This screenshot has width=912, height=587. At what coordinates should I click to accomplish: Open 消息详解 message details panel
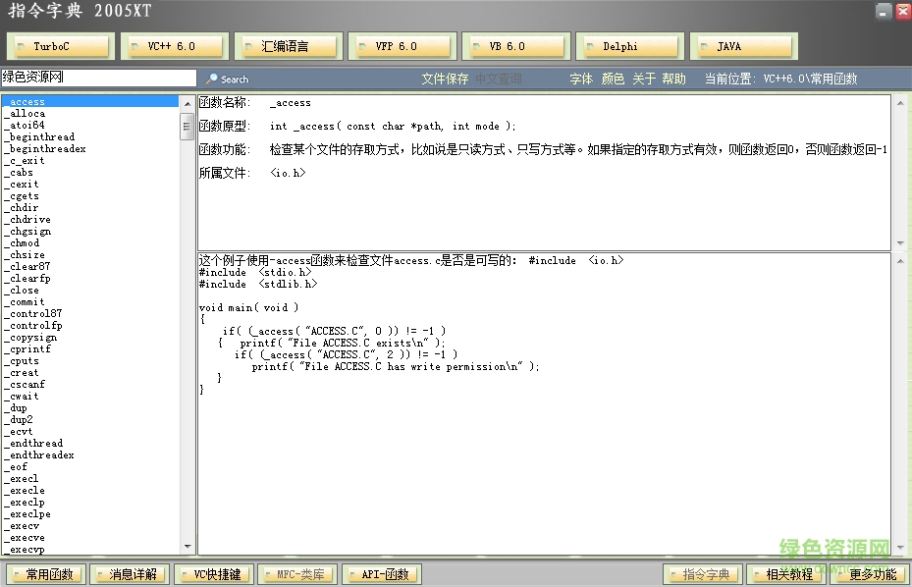coord(130,574)
